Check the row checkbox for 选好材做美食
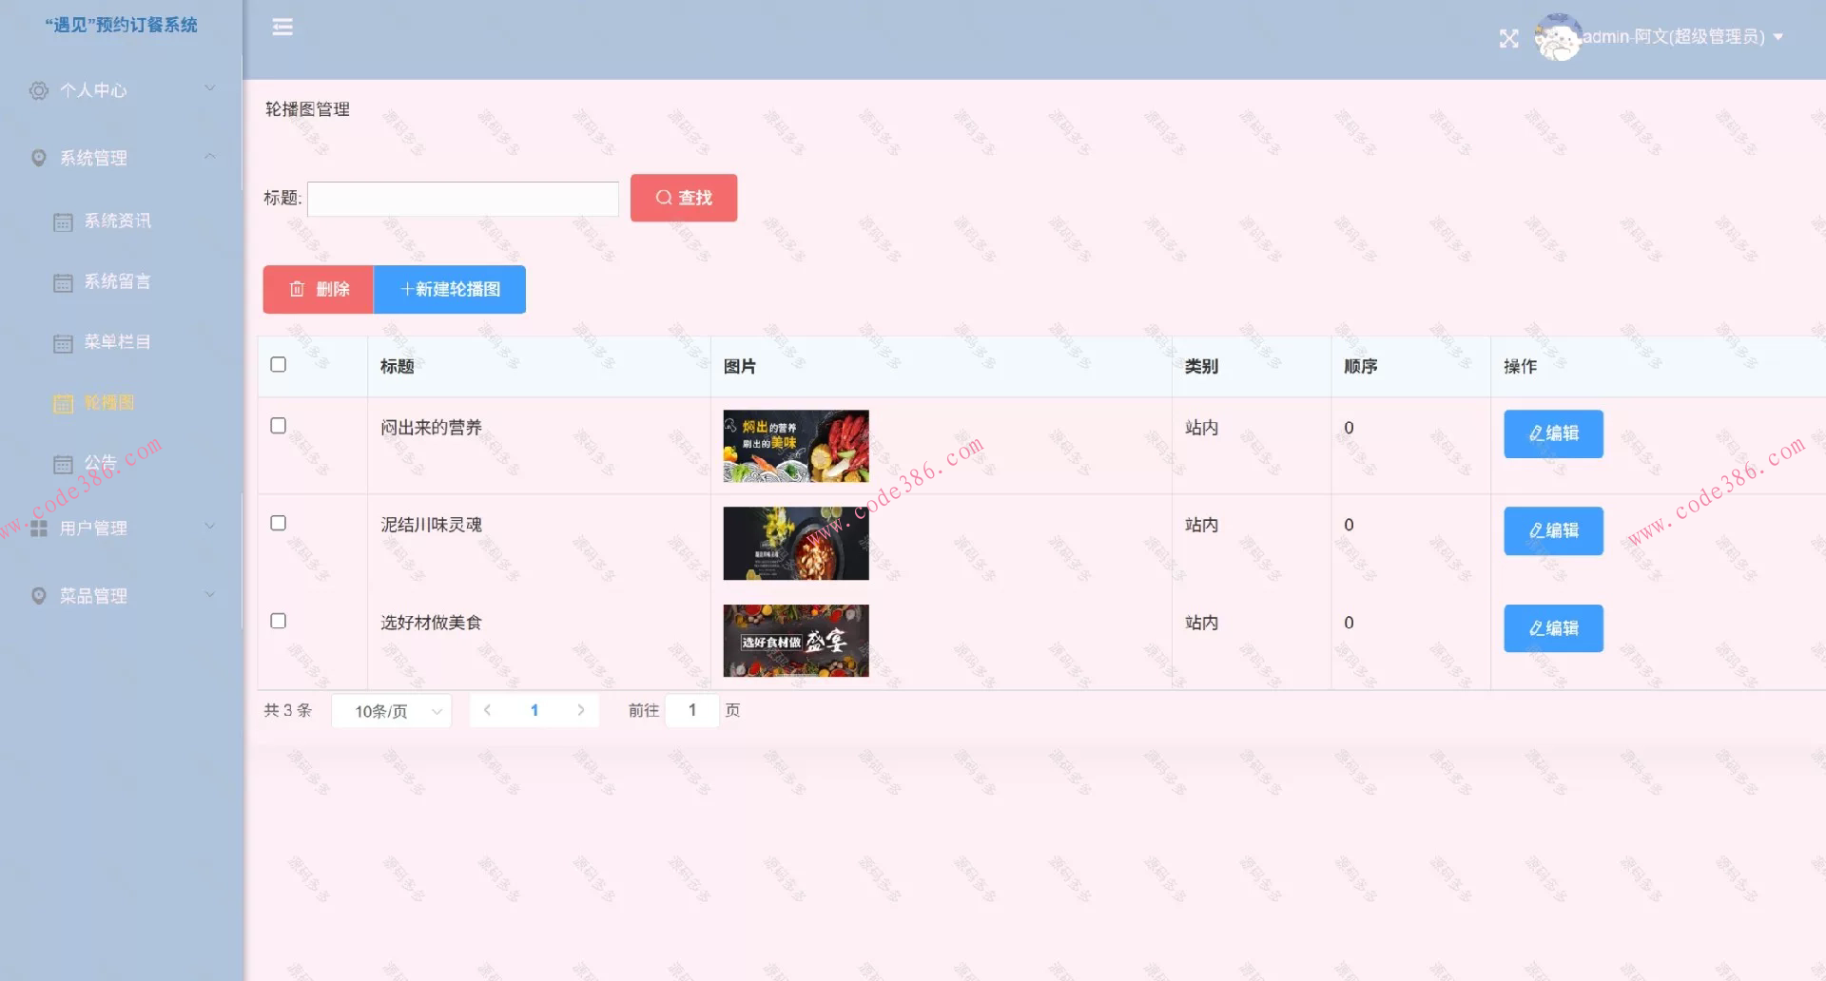Viewport: 1826px width, 981px height. 278,621
